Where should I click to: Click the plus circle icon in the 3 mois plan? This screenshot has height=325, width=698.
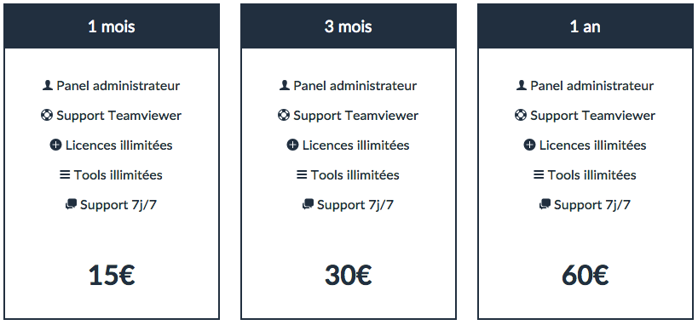pyautogui.click(x=292, y=145)
